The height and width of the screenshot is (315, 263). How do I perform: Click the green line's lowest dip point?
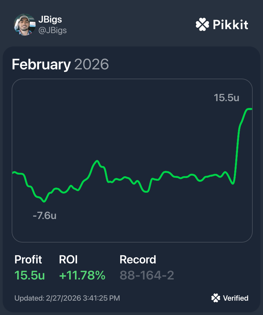(44, 202)
